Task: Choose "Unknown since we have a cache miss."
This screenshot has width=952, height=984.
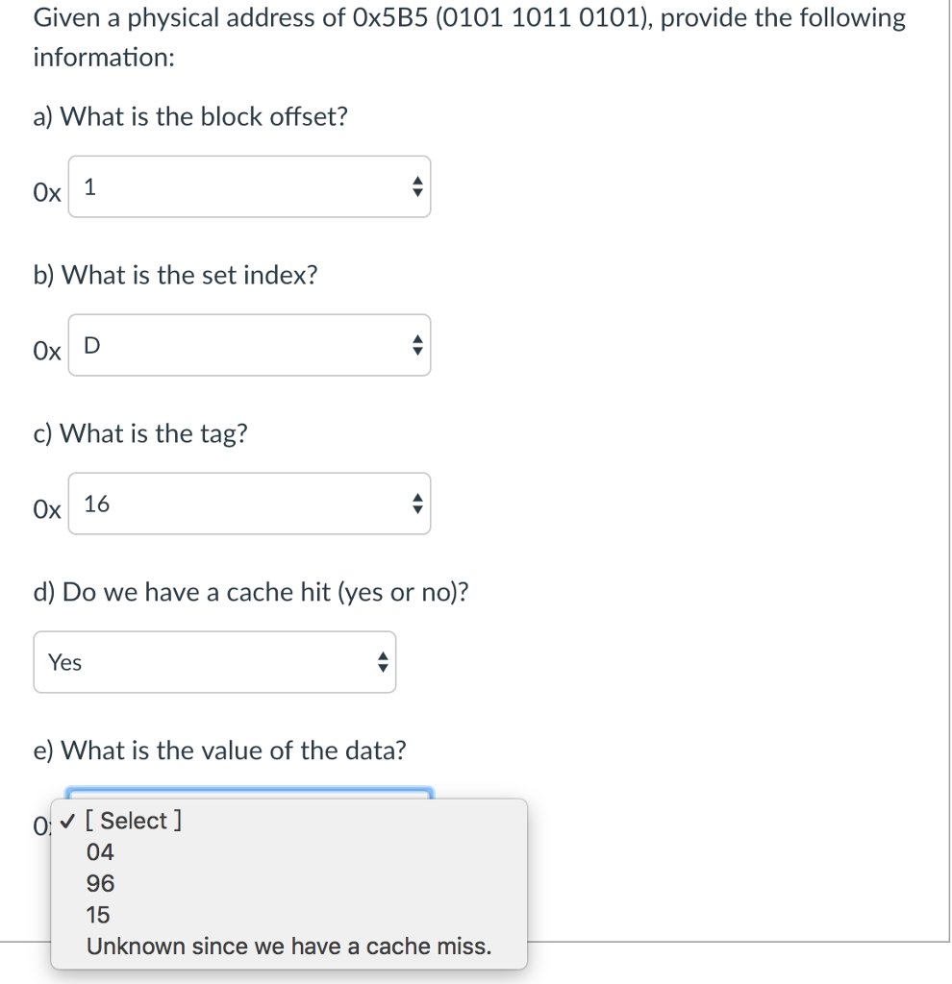Action: (x=288, y=947)
